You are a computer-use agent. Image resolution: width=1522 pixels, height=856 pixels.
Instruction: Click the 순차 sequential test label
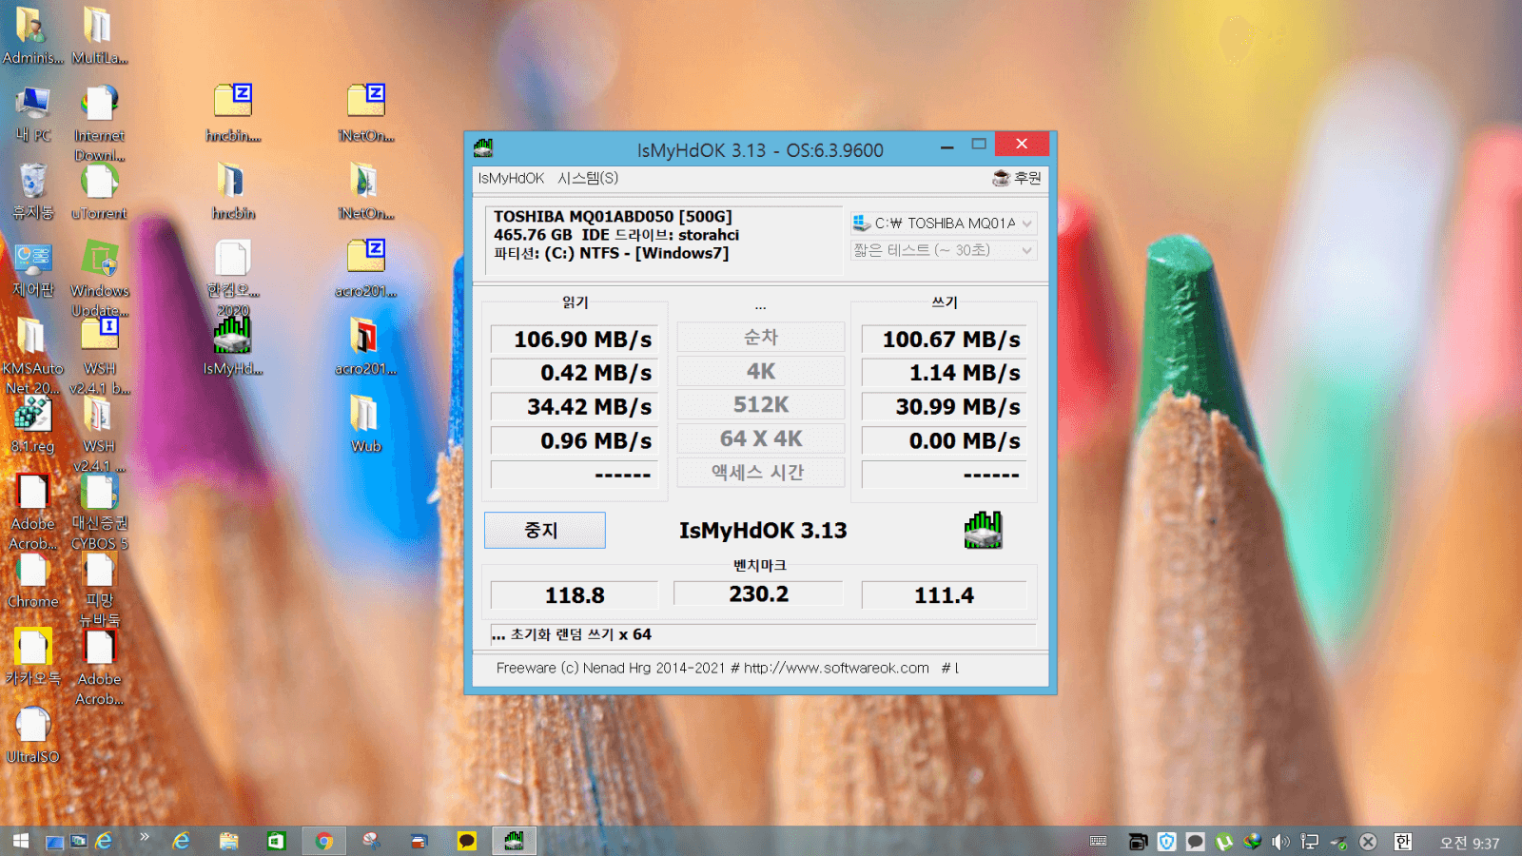pos(761,337)
